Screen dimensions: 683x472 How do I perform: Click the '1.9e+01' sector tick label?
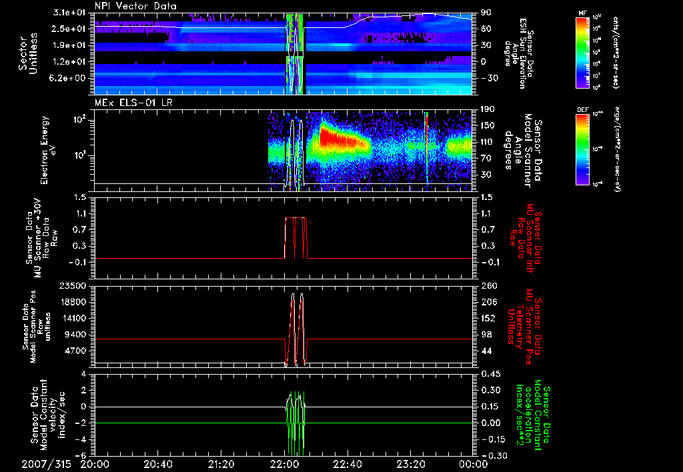(x=69, y=45)
